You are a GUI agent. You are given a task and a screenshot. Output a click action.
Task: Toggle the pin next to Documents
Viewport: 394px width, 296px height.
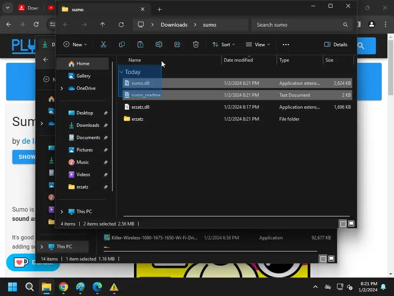click(x=105, y=138)
